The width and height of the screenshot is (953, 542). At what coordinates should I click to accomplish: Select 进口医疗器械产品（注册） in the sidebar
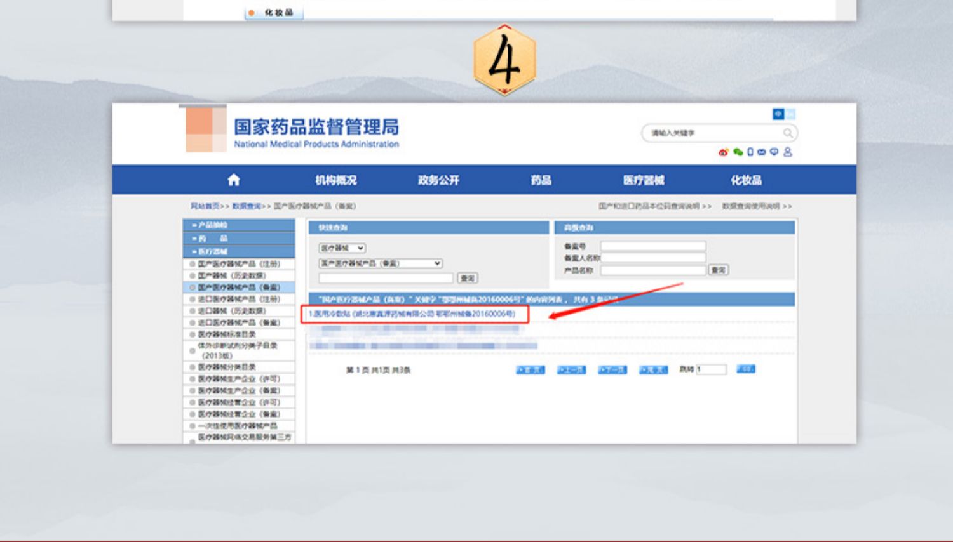pos(239,299)
